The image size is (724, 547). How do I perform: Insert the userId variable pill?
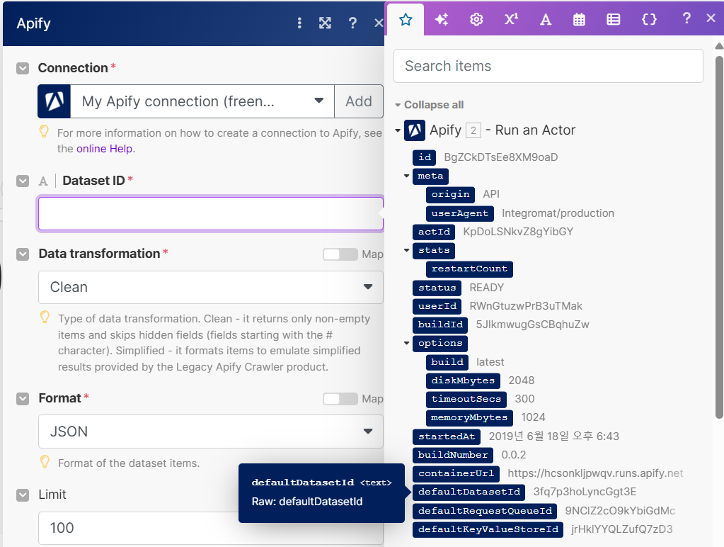pos(437,307)
